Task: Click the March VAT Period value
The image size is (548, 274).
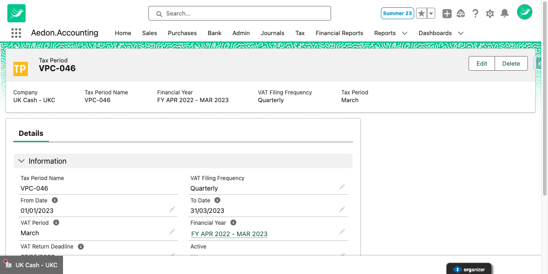Action: tap(30, 233)
